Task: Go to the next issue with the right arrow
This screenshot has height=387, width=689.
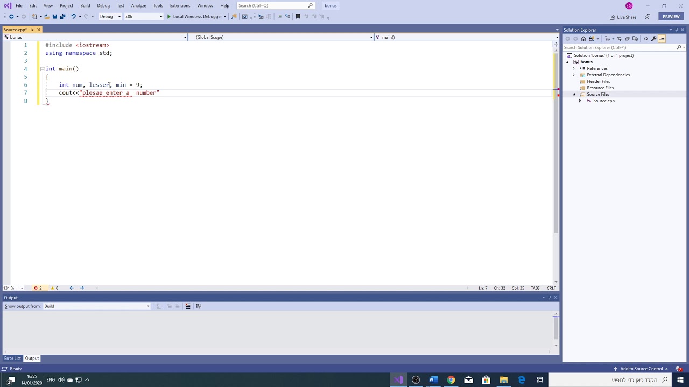Action: coord(82,288)
